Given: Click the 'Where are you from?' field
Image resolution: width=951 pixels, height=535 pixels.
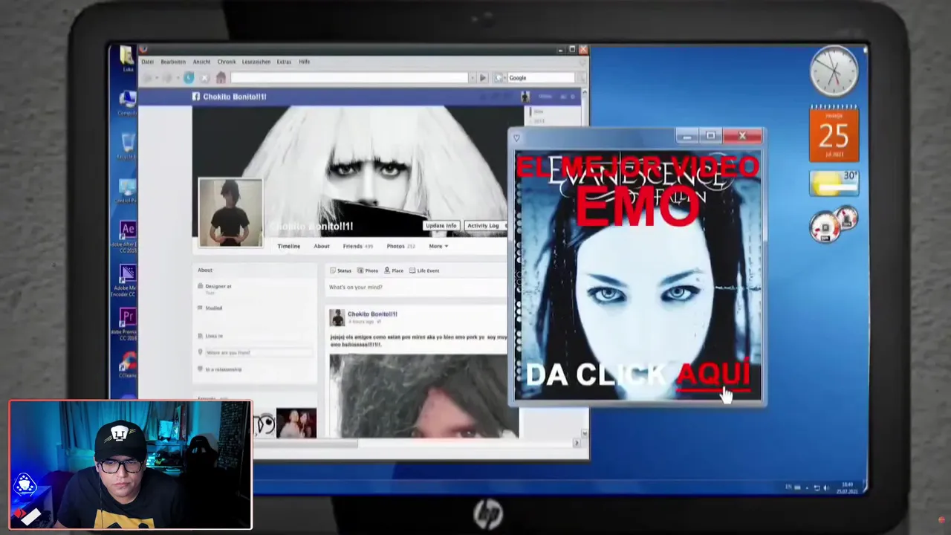Looking at the screenshot, I should (258, 352).
